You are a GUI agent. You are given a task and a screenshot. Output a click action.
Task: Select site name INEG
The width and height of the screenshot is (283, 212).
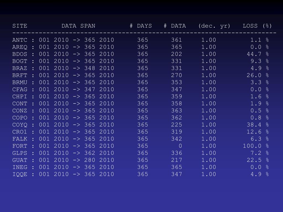pyautogui.click(x=20, y=167)
